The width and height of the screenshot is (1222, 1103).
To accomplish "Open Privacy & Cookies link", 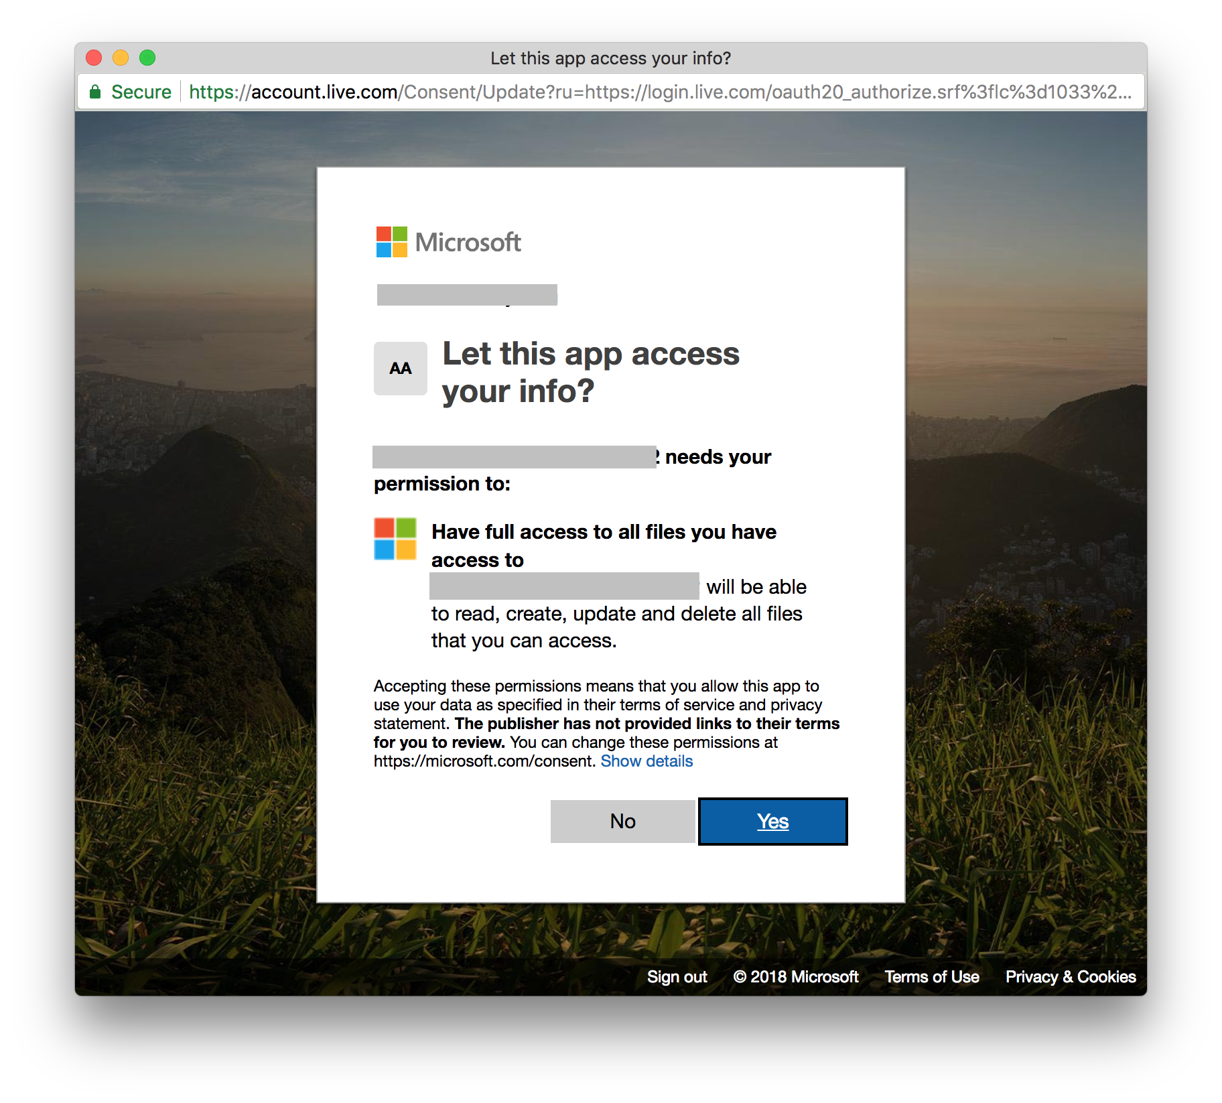I will tap(1070, 976).
